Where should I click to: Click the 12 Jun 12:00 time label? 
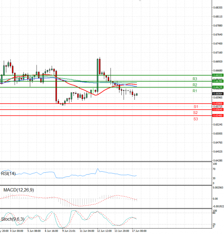click(104, 231)
